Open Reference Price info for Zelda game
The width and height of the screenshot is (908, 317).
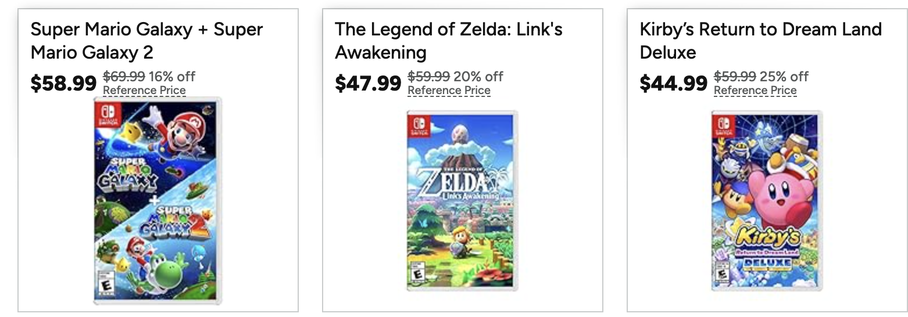pos(449,91)
